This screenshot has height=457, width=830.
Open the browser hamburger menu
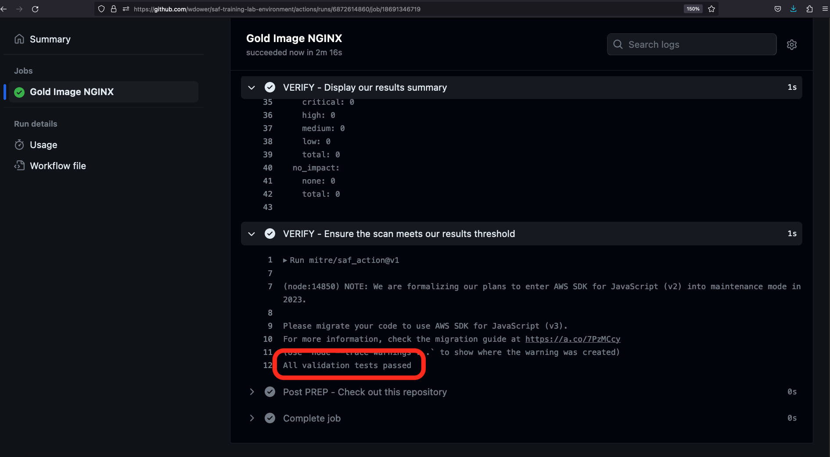pos(825,9)
